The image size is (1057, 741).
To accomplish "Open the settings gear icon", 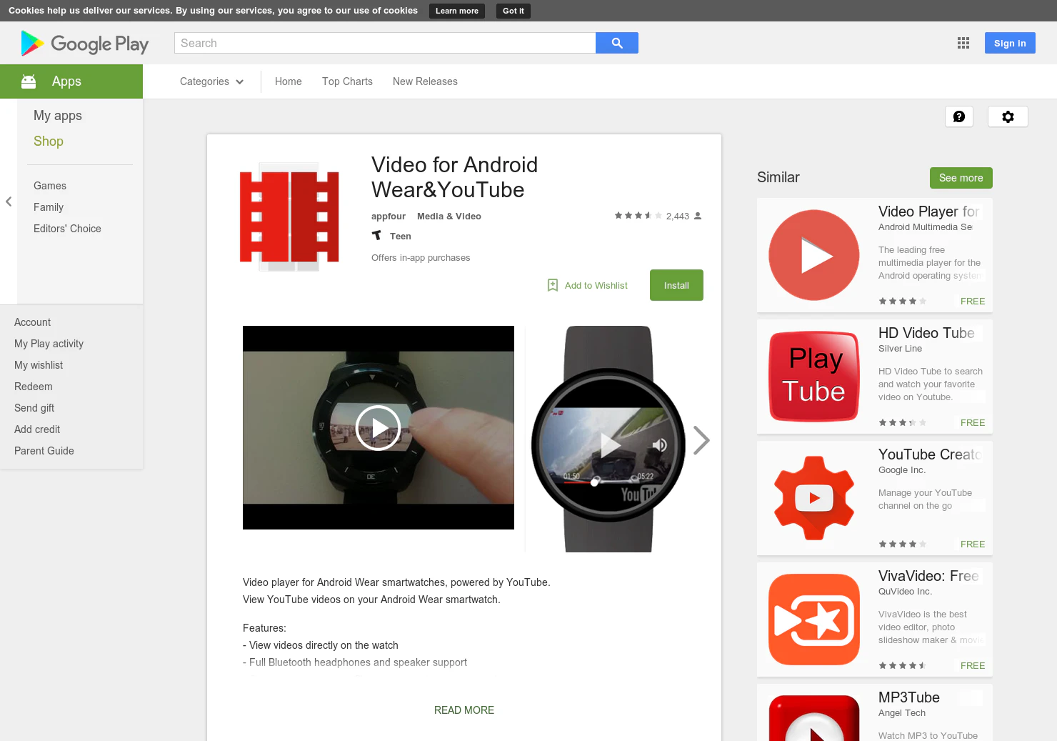I will pyautogui.click(x=1008, y=116).
